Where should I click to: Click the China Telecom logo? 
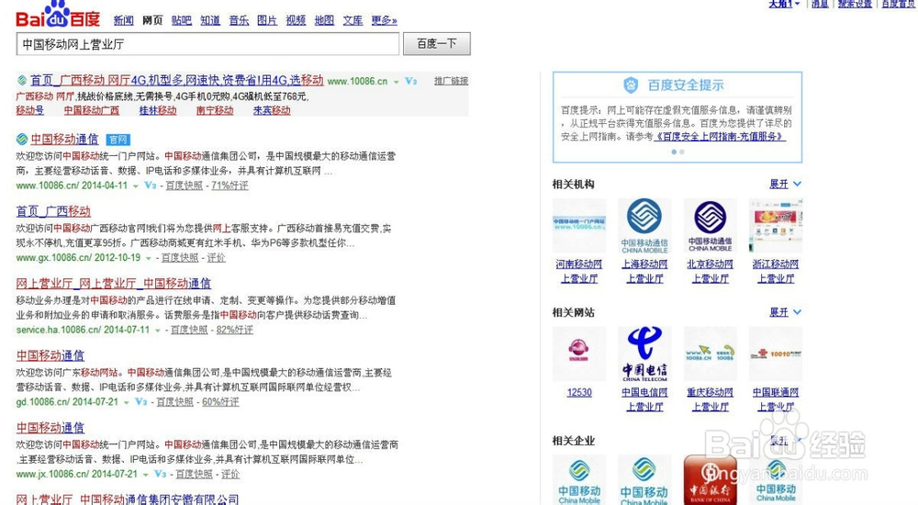[644, 353]
